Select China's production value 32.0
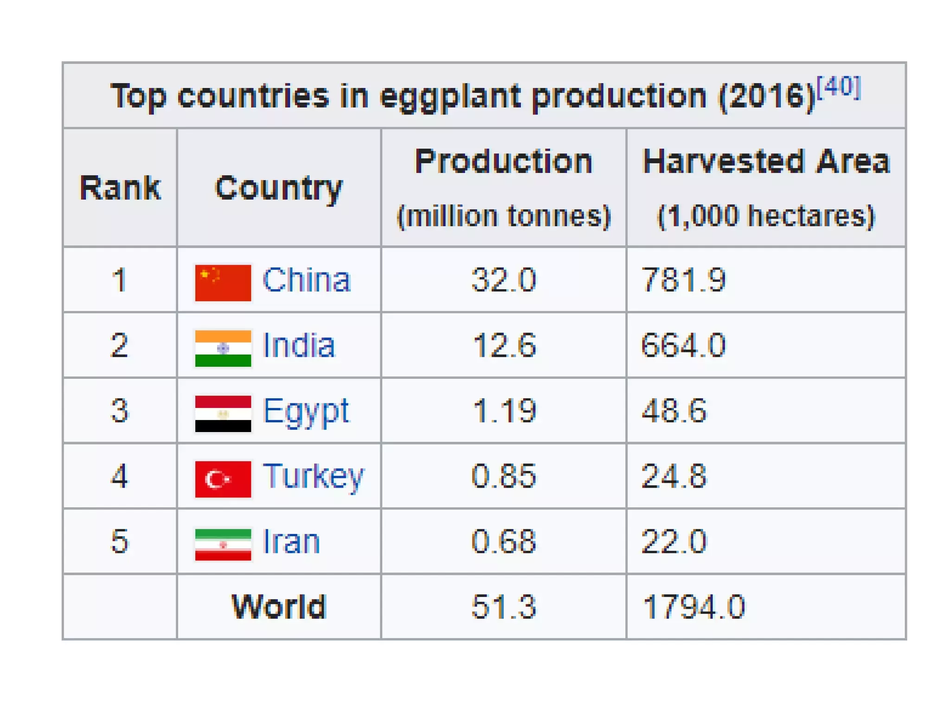This screenshot has width=950, height=712. pyautogui.click(x=503, y=280)
